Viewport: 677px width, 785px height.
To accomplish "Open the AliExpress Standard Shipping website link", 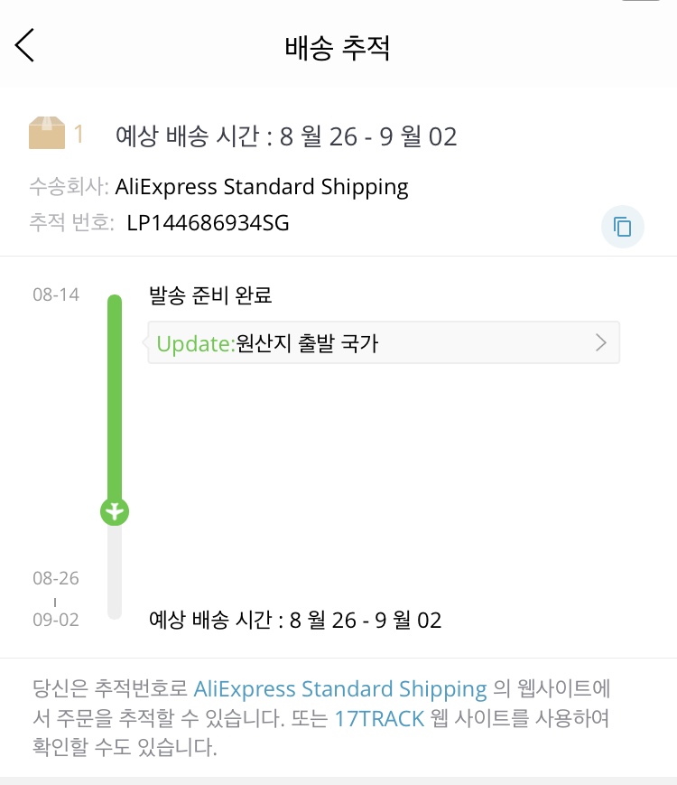I will pos(340,689).
